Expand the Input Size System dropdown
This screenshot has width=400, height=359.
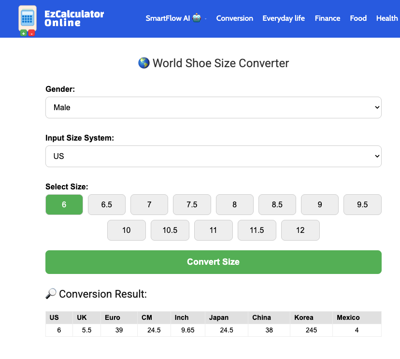point(213,156)
